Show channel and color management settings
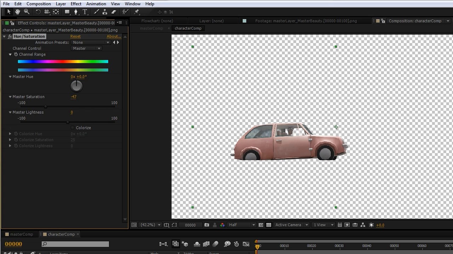 pos(222,225)
